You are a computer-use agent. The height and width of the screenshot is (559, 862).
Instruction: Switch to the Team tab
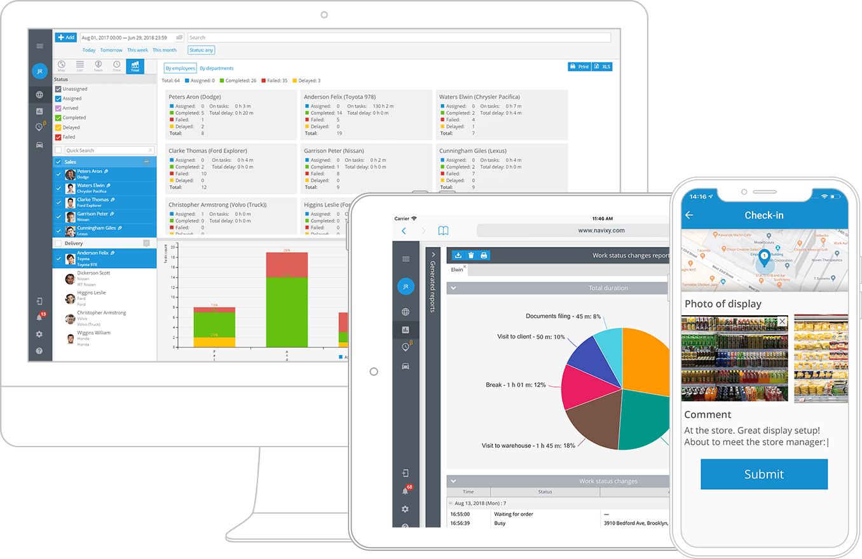pos(98,66)
